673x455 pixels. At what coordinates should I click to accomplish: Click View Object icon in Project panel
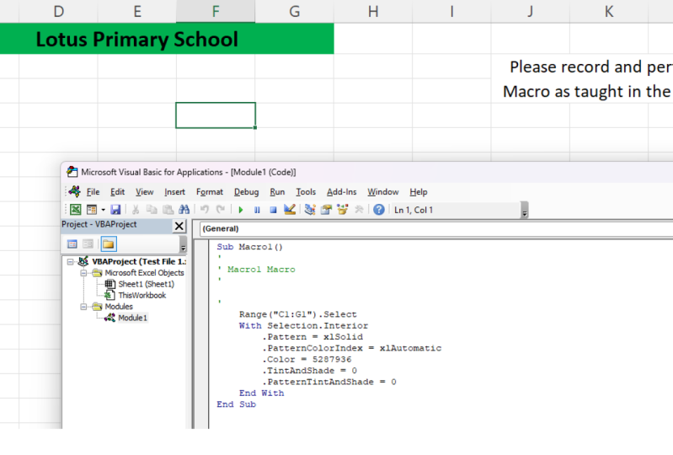click(x=88, y=244)
